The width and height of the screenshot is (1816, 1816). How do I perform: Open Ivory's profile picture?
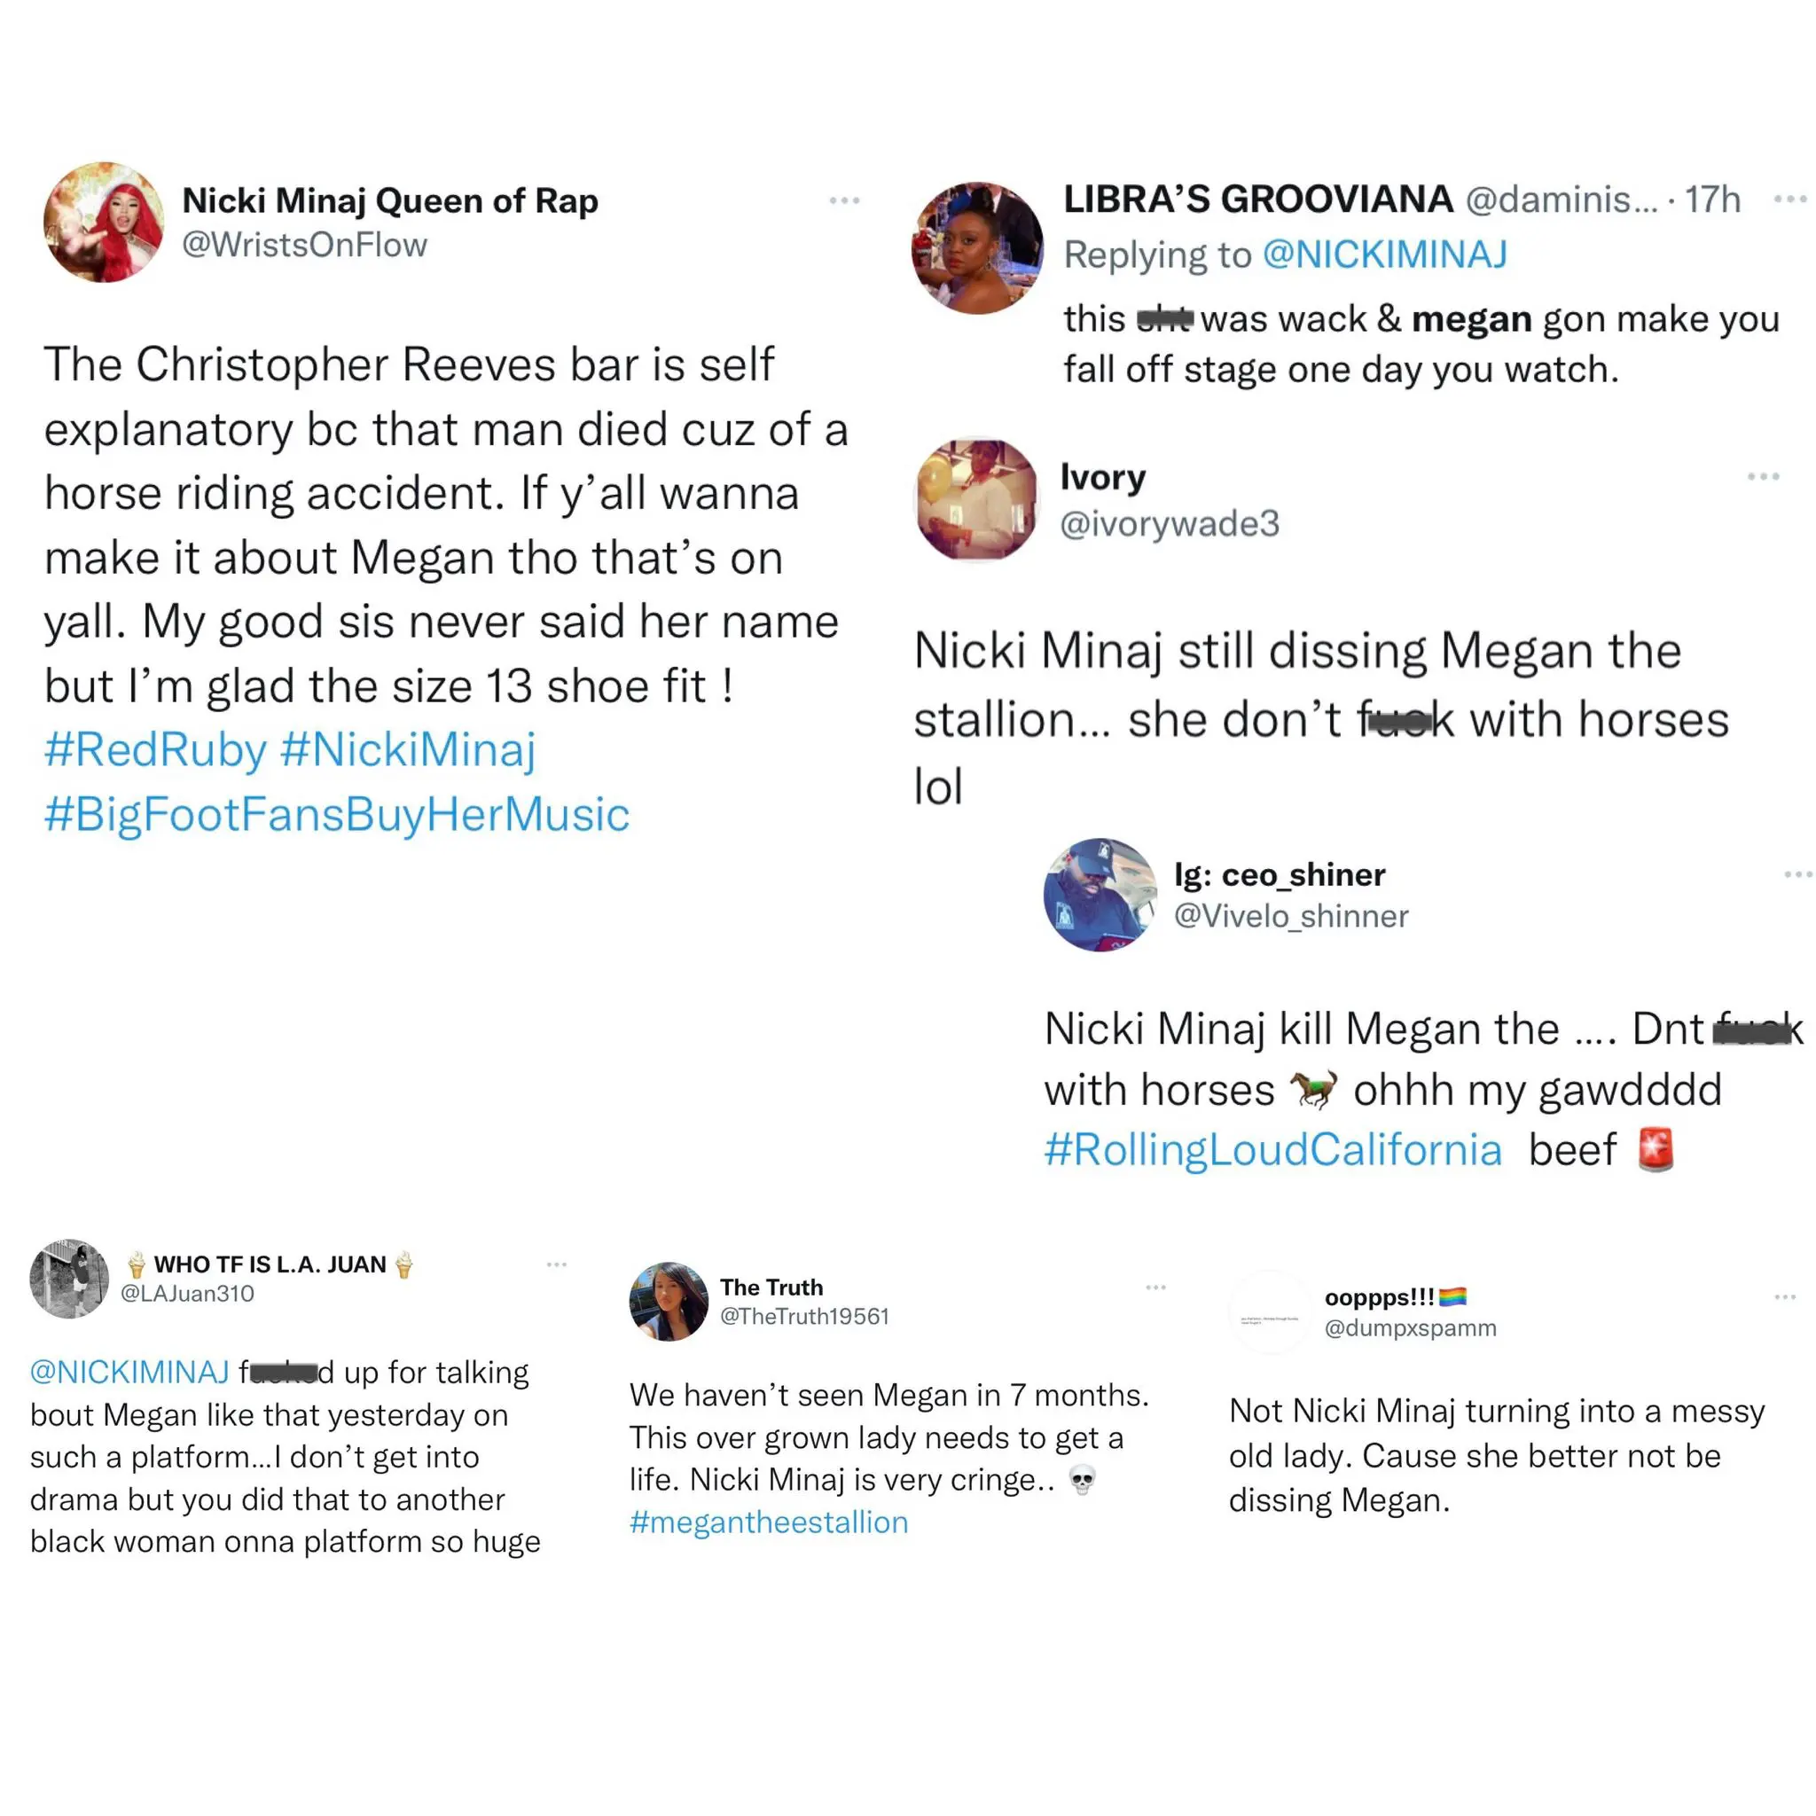point(976,499)
